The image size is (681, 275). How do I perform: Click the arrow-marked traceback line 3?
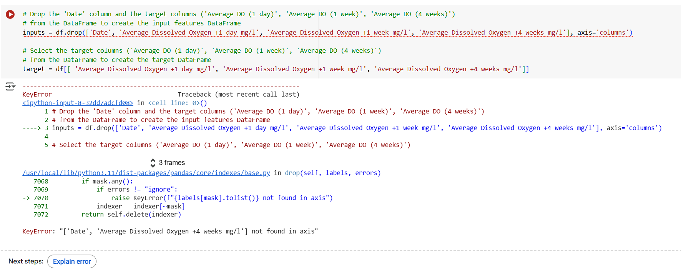coord(342,128)
